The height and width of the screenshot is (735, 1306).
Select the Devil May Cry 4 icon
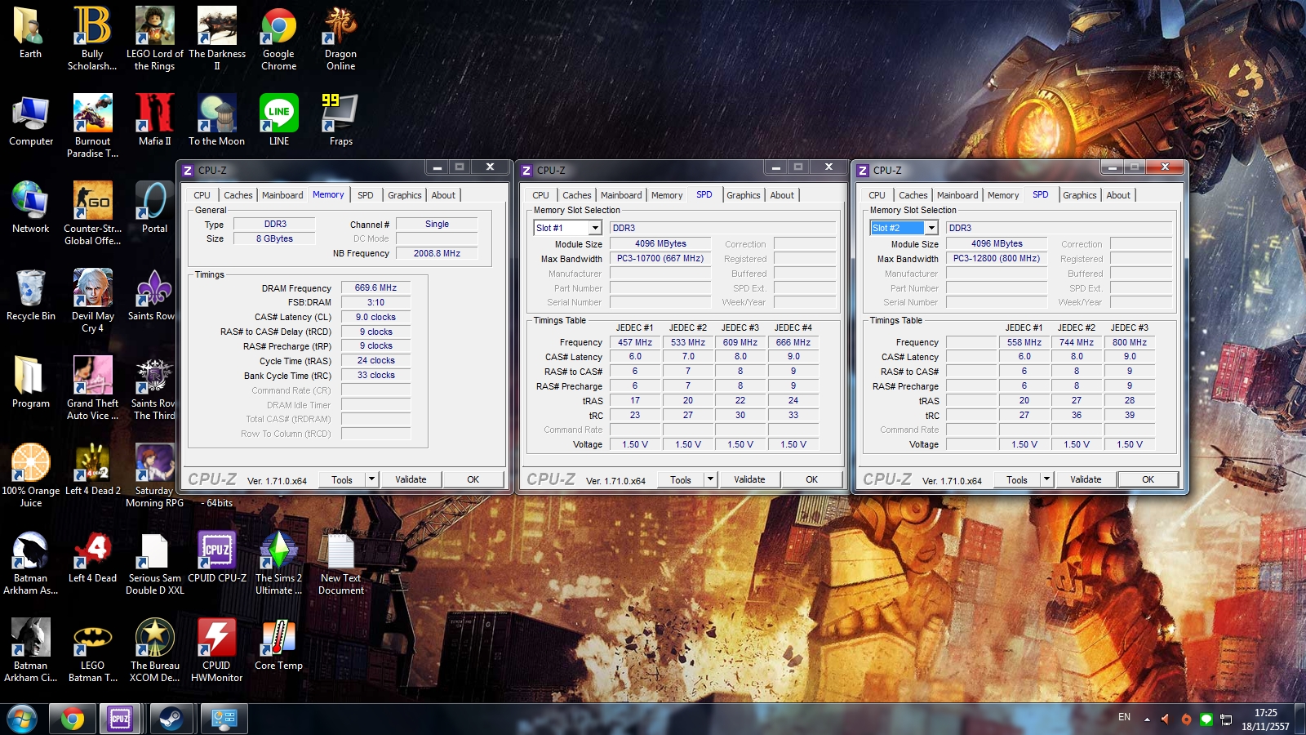point(92,301)
